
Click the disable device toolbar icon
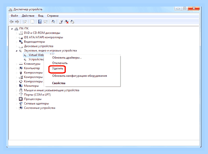(x=72, y=21)
